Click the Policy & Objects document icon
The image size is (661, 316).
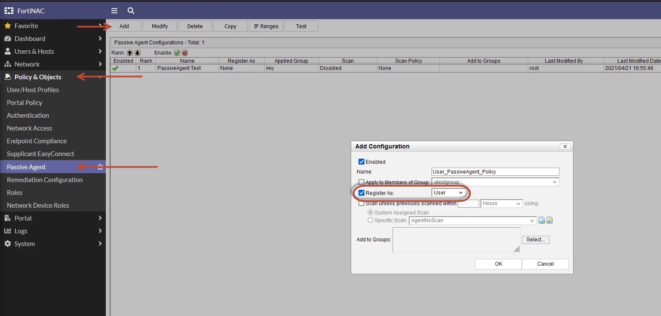(x=7, y=77)
